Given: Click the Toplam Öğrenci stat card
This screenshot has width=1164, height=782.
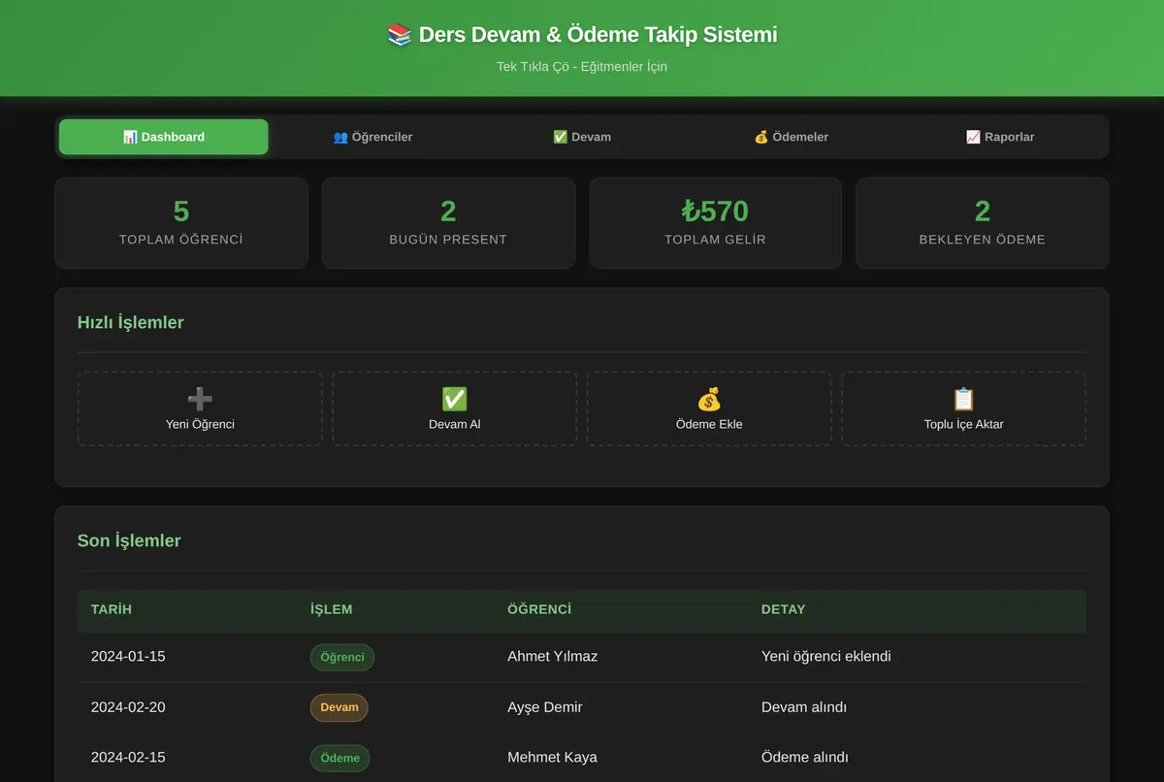Looking at the screenshot, I should coord(181,223).
